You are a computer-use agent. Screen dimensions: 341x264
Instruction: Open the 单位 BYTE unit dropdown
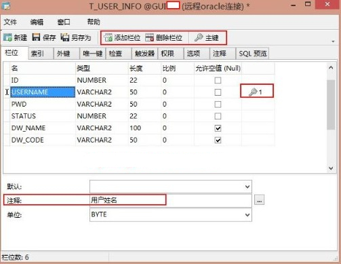[247, 214]
